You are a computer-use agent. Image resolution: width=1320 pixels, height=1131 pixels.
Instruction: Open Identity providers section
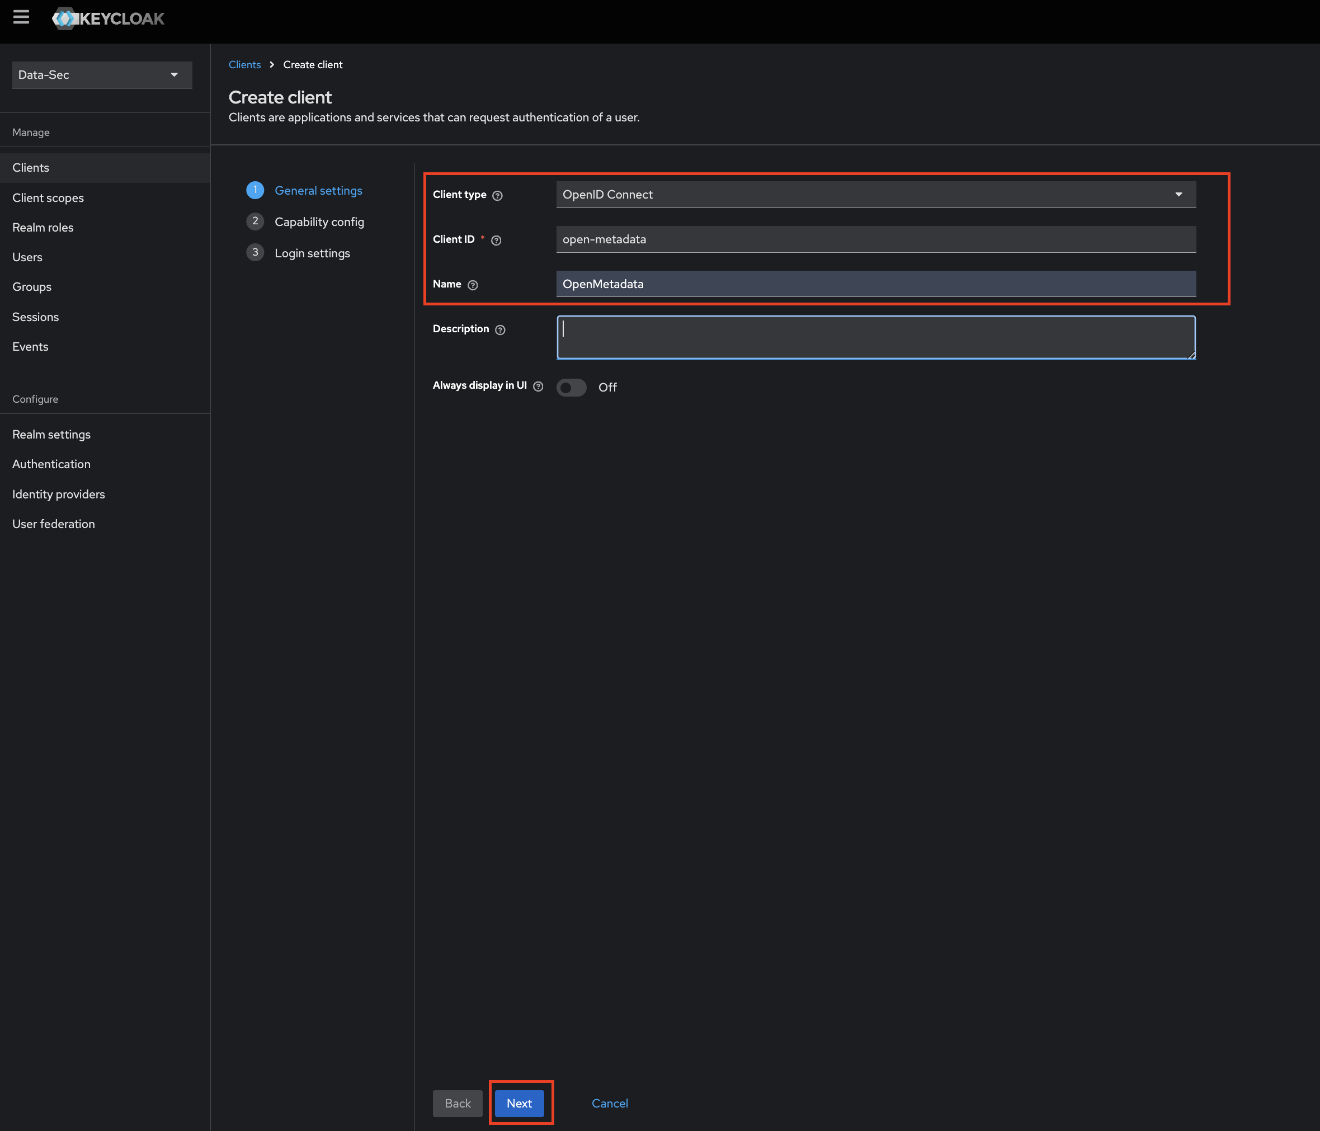58,494
